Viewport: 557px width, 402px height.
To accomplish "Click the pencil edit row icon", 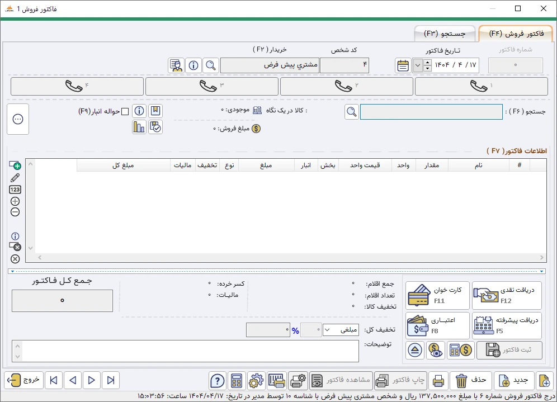I will point(15,177).
